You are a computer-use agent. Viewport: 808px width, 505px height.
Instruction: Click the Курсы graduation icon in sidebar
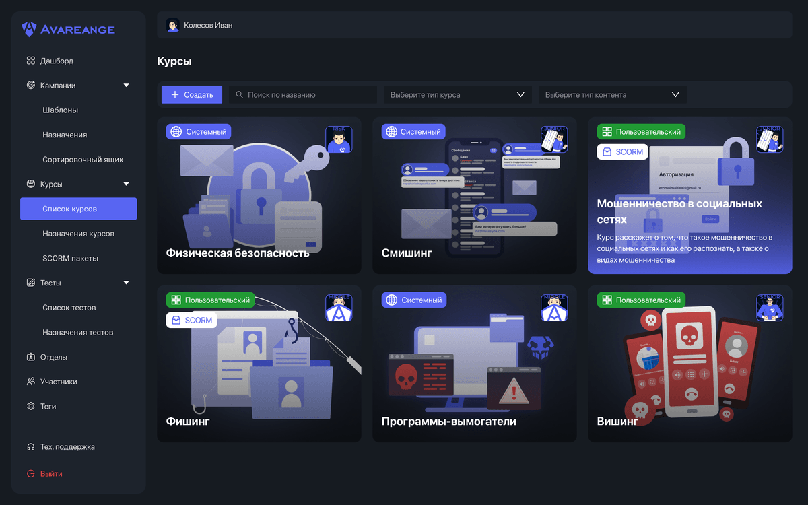[30, 184]
